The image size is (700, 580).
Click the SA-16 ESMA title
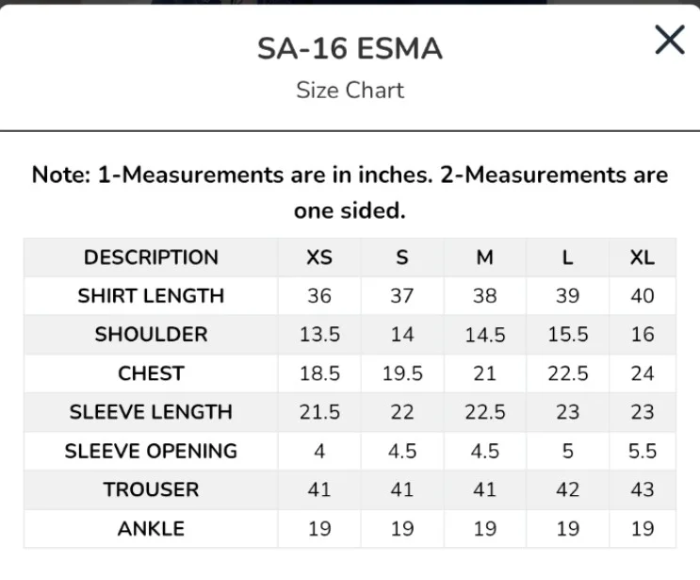pos(350,49)
